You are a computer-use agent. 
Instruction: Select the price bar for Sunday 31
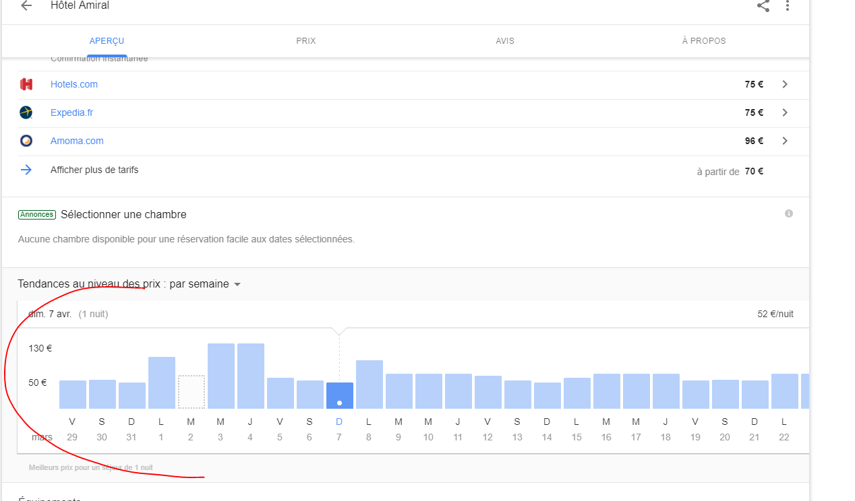[132, 395]
